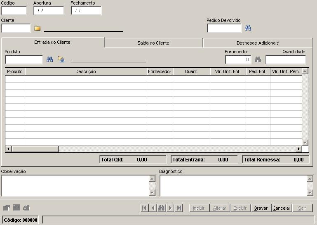Click grid vertical scrollbar down arrow
Screen dimensions: 317x225
tap(305, 142)
